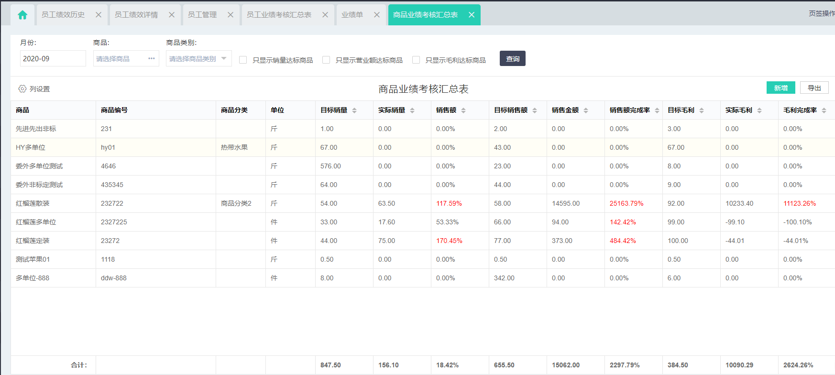Screen dimensions: 835x375
Task: Open product picker ellipsis icon
Action: [x=152, y=58]
